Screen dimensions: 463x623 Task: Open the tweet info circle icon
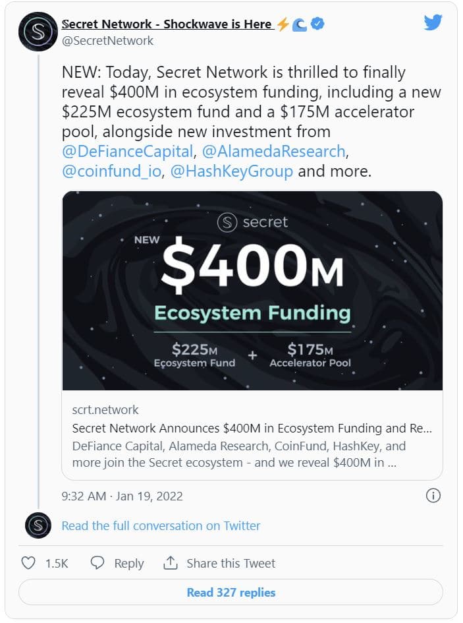(x=433, y=496)
